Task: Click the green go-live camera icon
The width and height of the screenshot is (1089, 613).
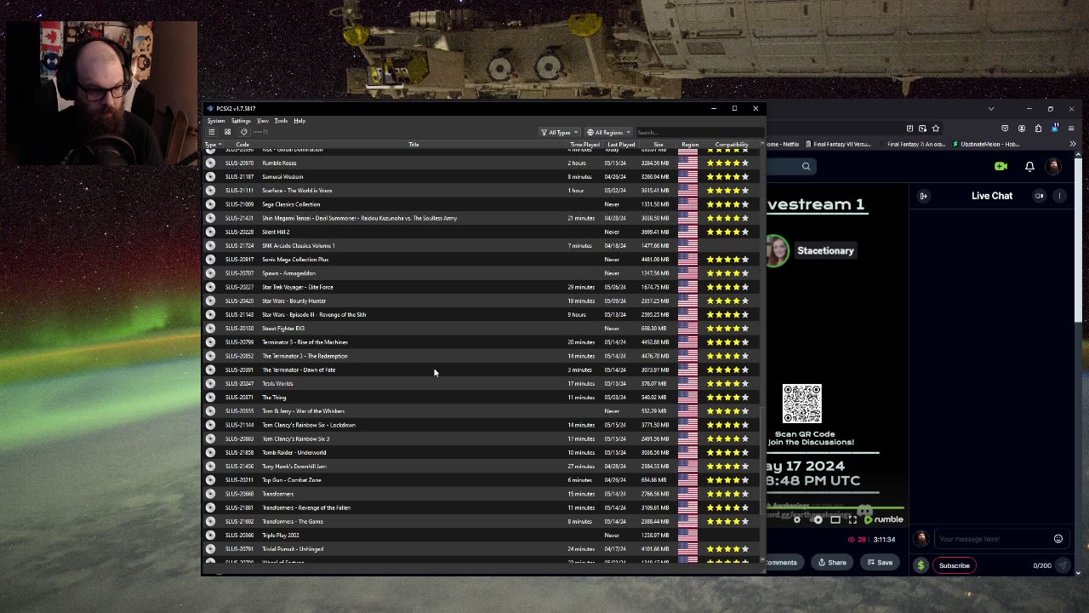Action: (1001, 166)
